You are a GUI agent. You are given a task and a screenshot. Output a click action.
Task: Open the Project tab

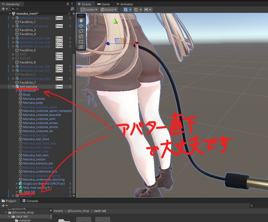tap(9, 201)
